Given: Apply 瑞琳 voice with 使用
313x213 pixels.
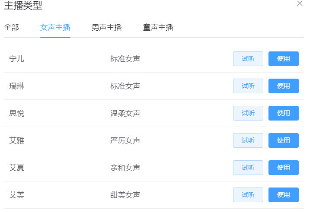Looking at the screenshot, I should (284, 86).
